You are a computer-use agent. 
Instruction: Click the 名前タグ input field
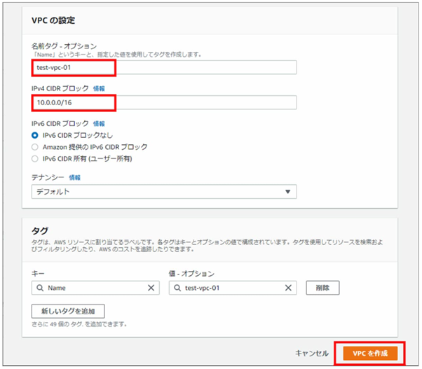pos(163,67)
